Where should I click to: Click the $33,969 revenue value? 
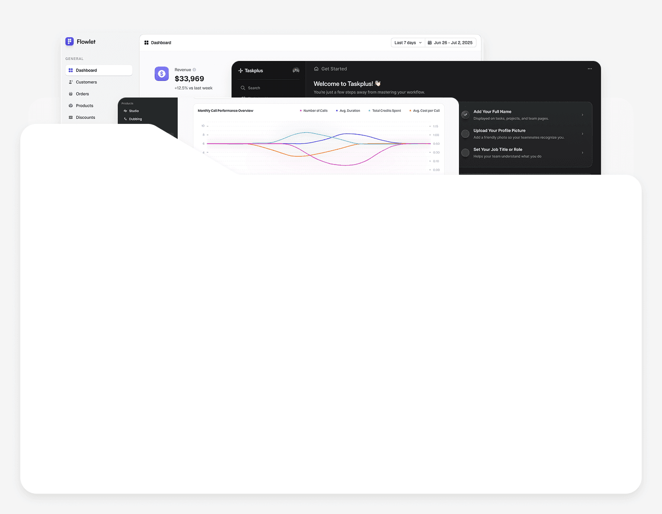point(189,79)
